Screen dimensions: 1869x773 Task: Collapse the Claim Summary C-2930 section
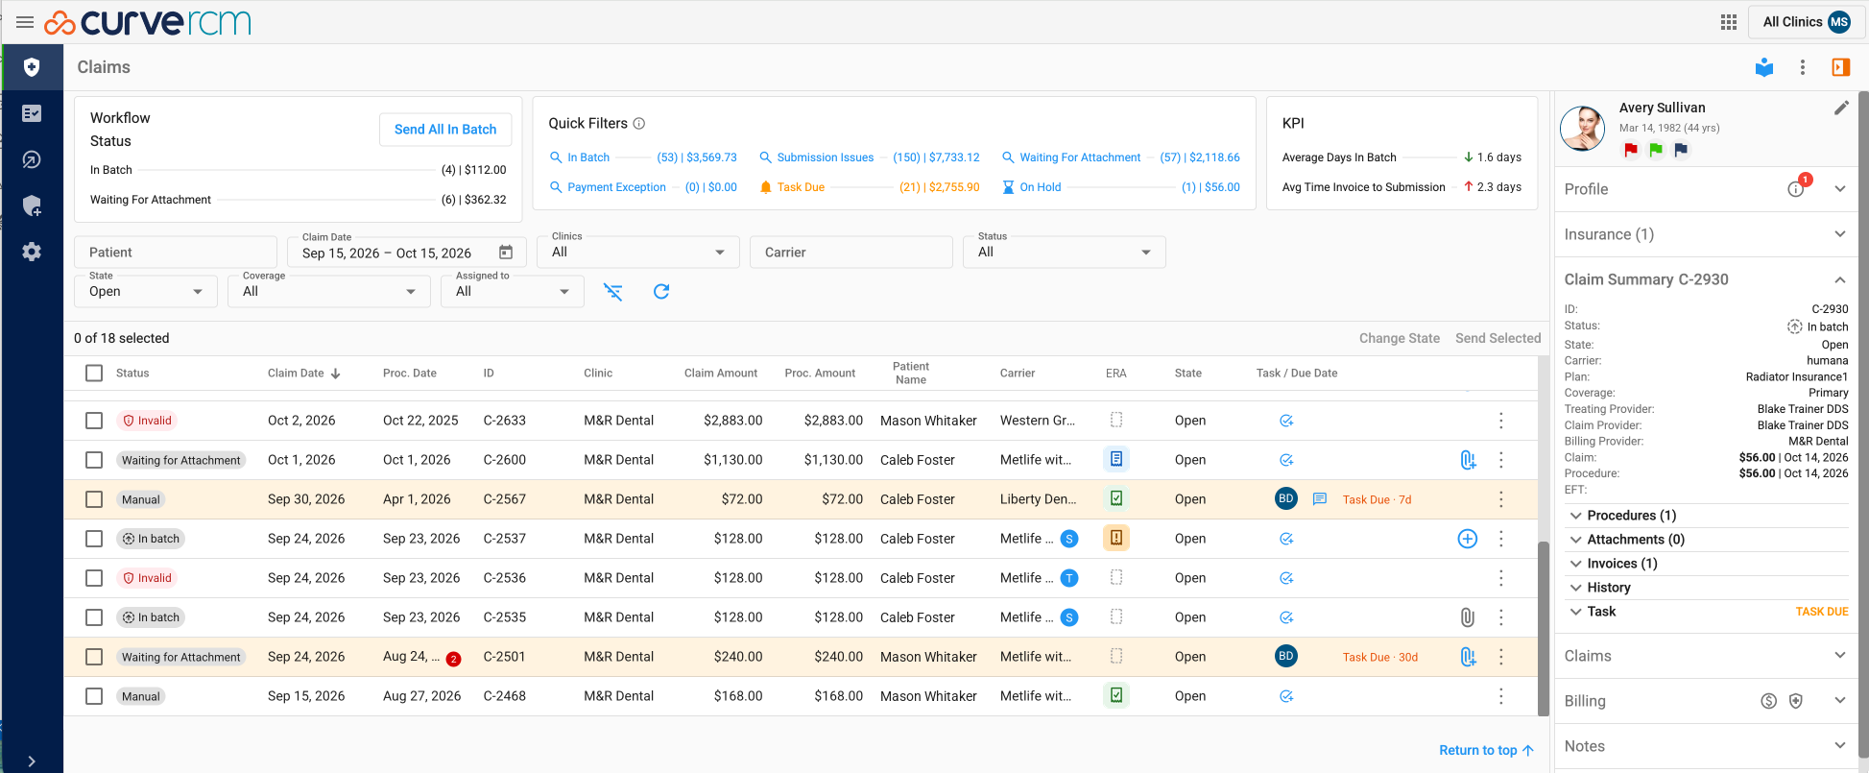(1706, 279)
